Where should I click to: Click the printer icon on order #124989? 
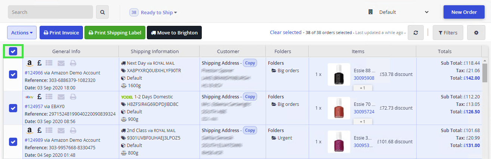point(73,131)
